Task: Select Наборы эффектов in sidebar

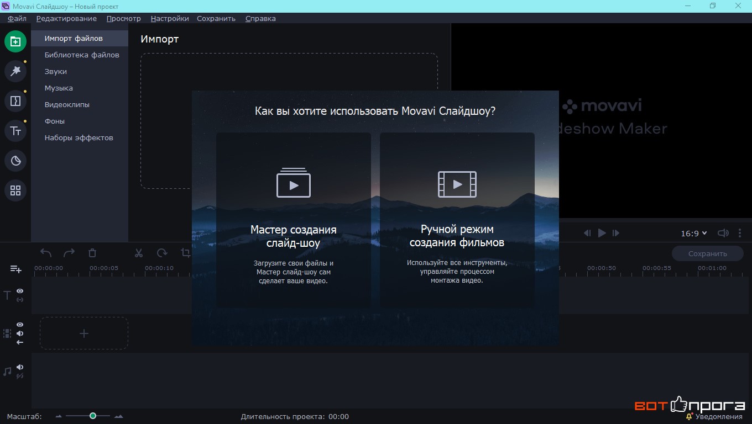Action: (x=80, y=138)
